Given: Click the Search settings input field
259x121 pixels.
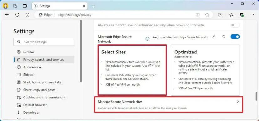Looking at the screenshot, I should pos(44,42).
